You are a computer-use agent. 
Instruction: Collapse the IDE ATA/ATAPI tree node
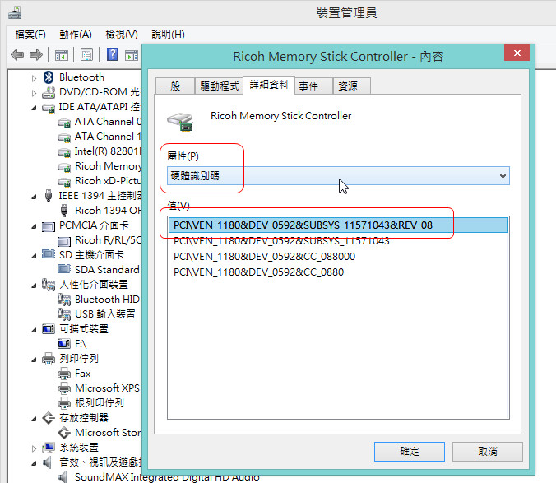coord(34,108)
